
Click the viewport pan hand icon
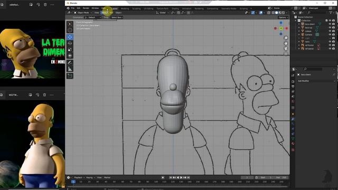(286, 43)
